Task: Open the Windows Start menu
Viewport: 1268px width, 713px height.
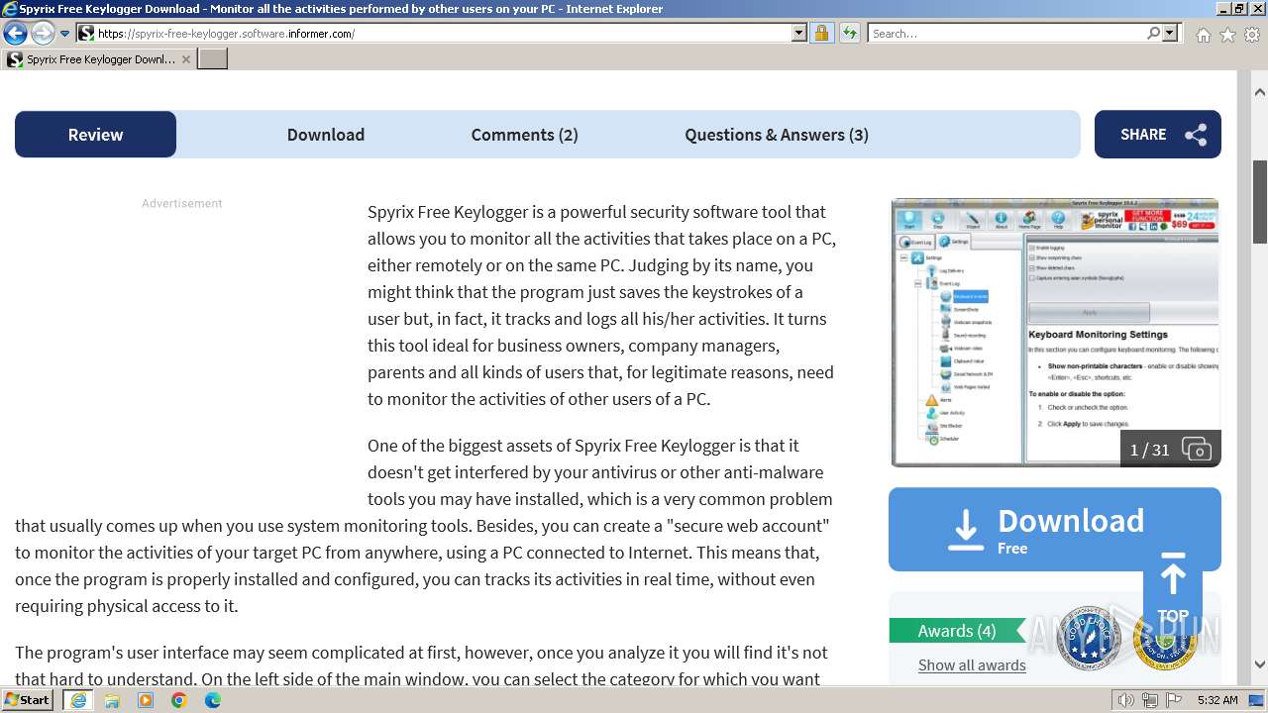Action: (x=28, y=700)
